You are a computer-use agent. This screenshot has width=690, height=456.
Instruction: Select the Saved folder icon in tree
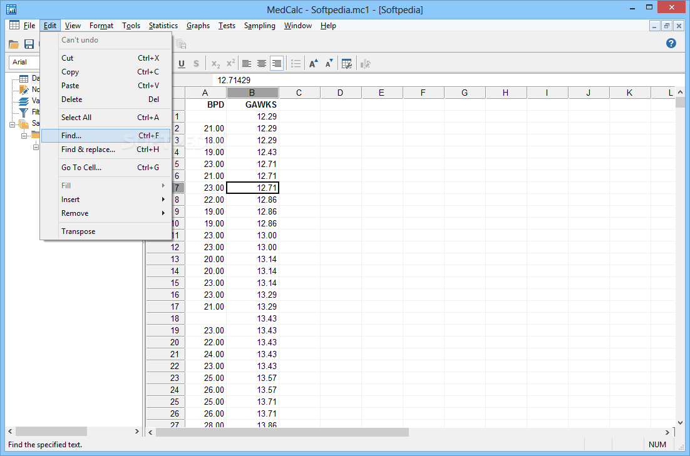[x=24, y=124]
